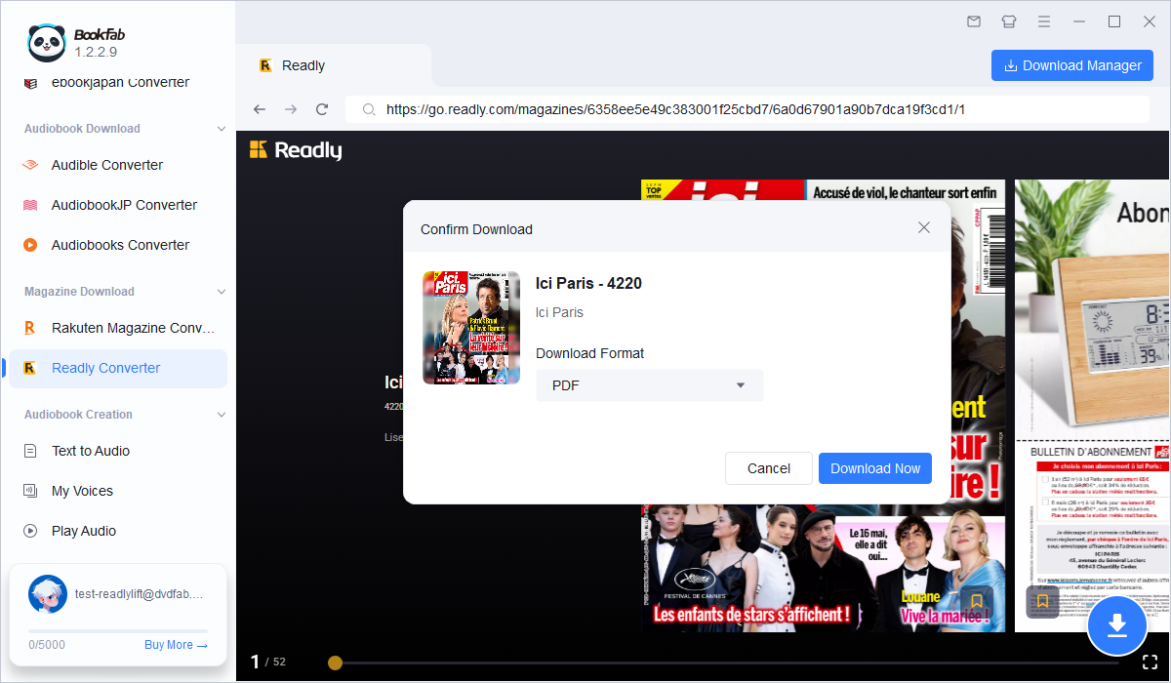Reload the current page
This screenshot has height=683, width=1171.
coord(322,109)
